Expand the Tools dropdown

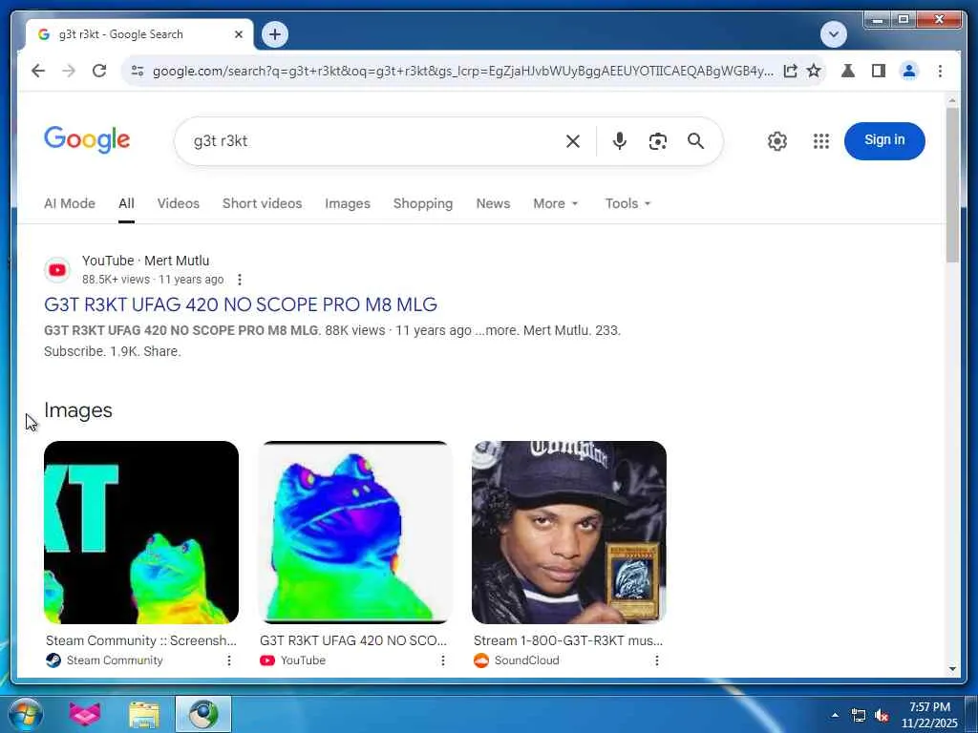[627, 204]
